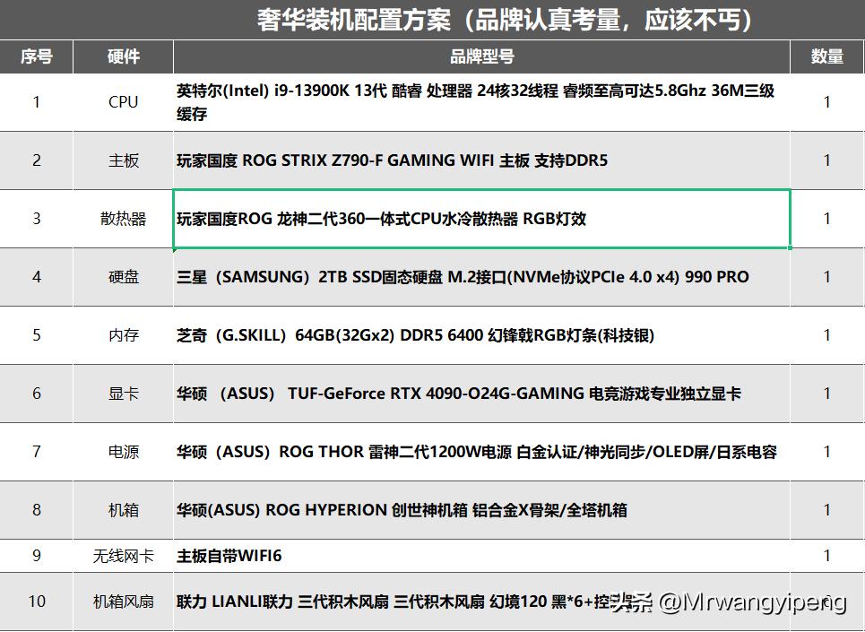The image size is (865, 632).
Task: Click serial number 1 cell
Action: [x=37, y=102]
